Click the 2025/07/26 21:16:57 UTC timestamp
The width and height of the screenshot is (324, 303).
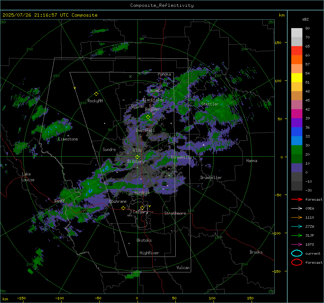50,15
